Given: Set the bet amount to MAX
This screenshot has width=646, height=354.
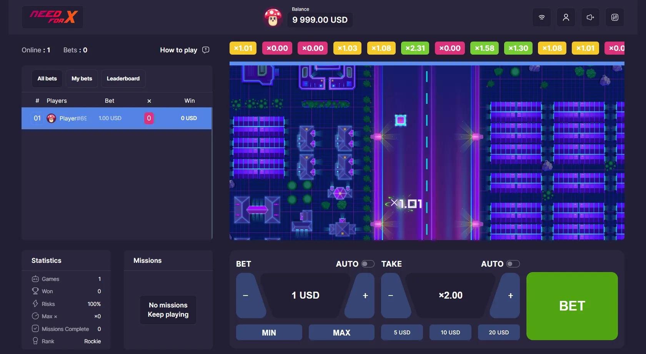Looking at the screenshot, I should [x=341, y=332].
